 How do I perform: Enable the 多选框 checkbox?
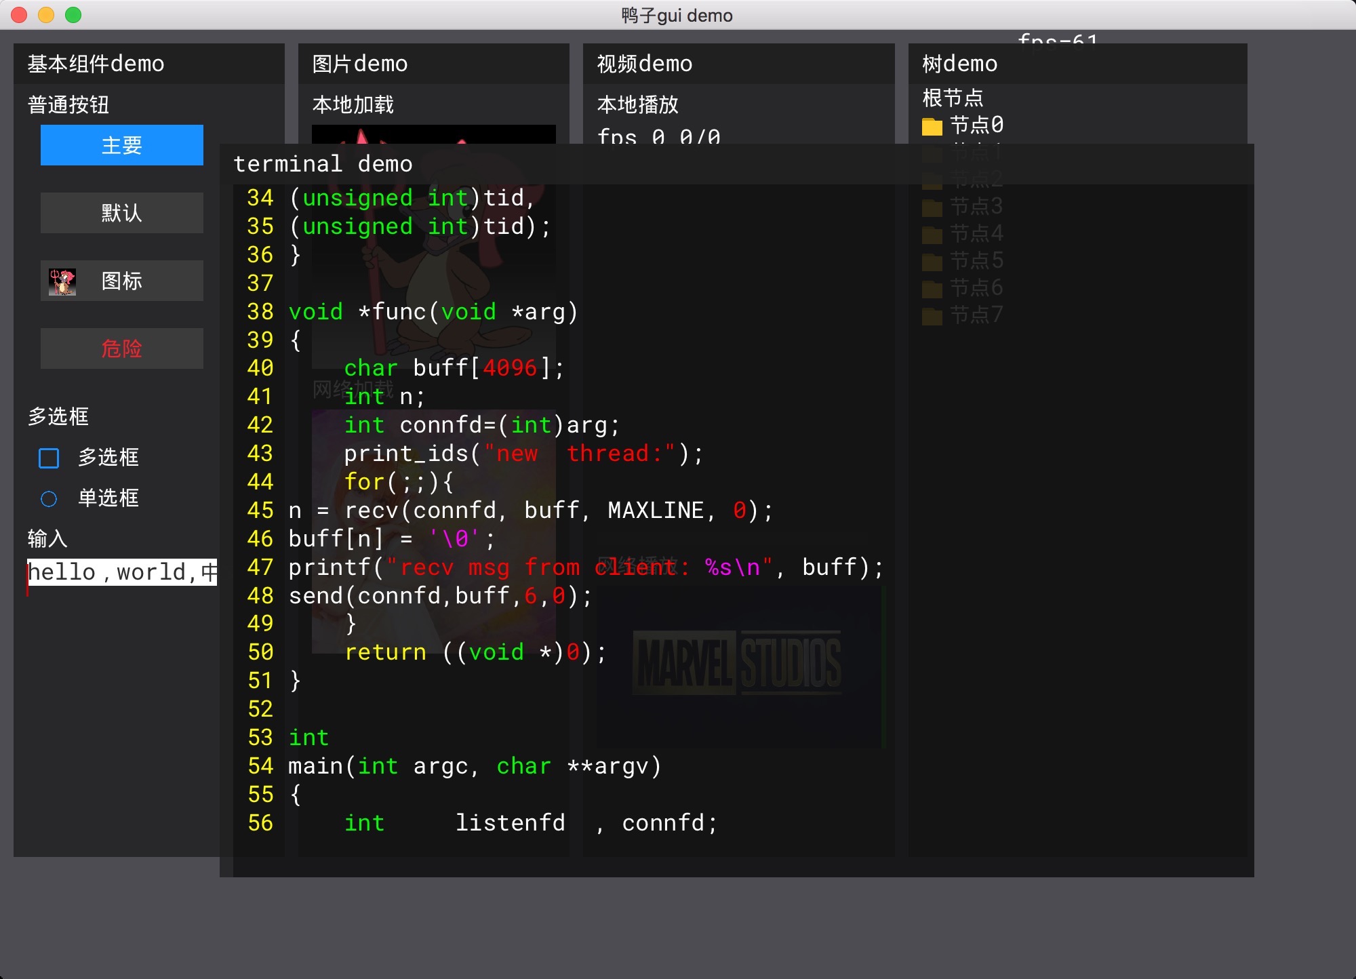49,458
